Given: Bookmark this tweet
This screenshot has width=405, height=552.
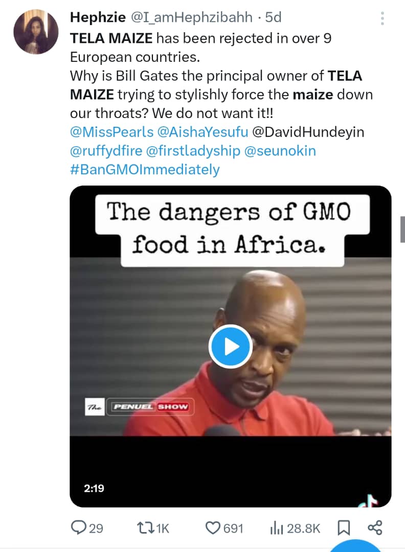Looking at the screenshot, I should tap(345, 527).
